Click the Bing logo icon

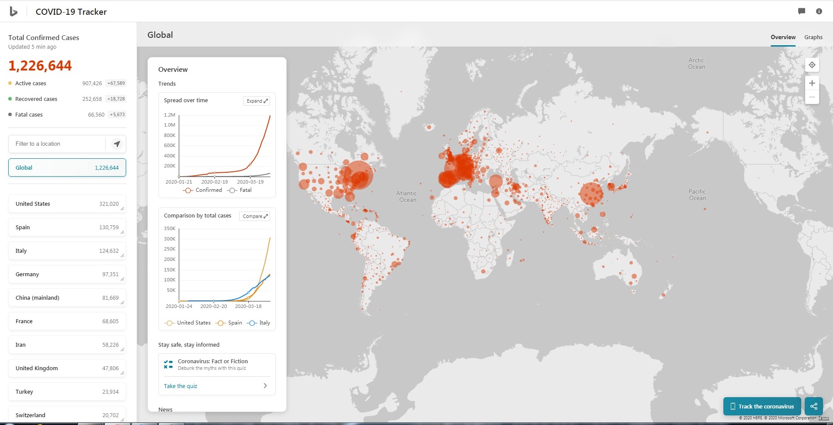(13, 12)
